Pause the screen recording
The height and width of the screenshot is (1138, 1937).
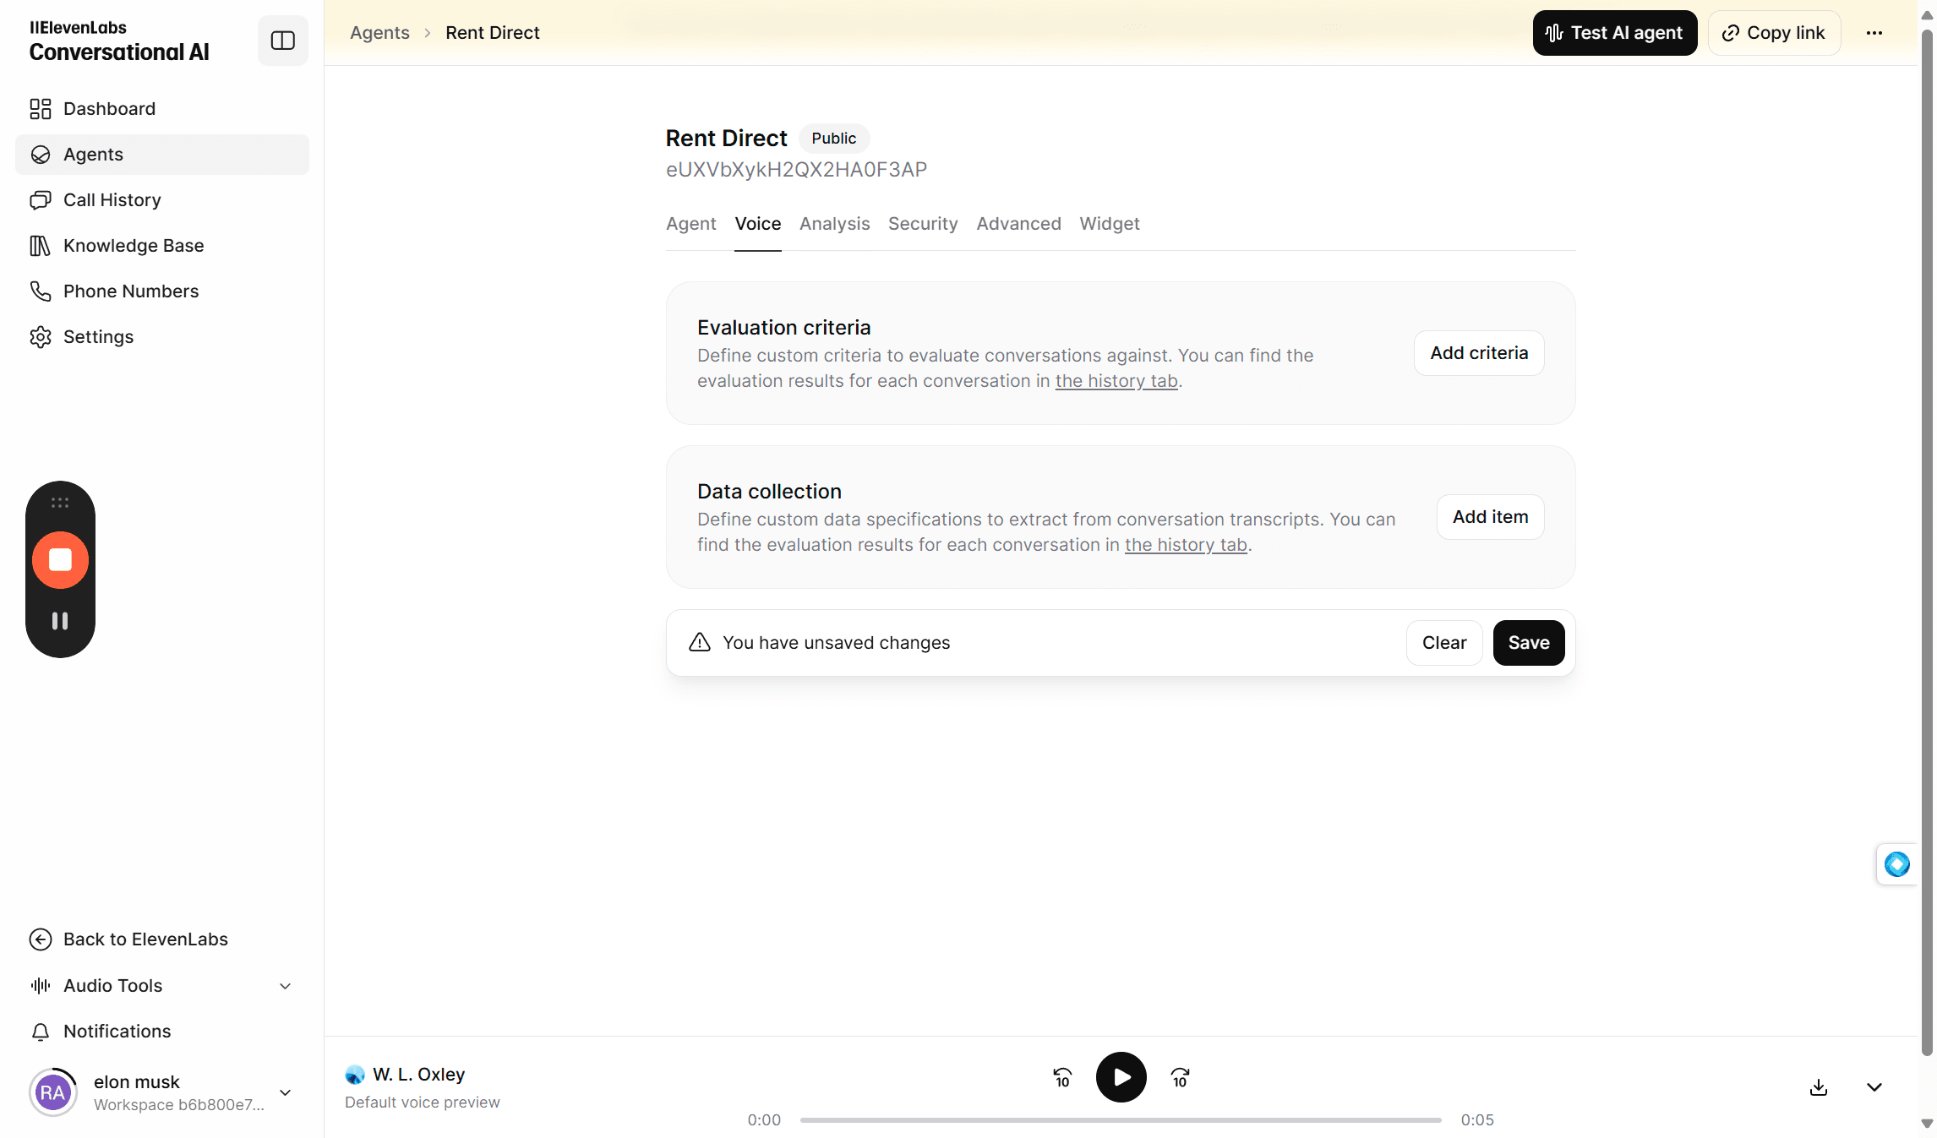click(x=60, y=621)
